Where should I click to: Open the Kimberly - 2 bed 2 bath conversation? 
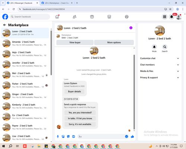click(25, 106)
